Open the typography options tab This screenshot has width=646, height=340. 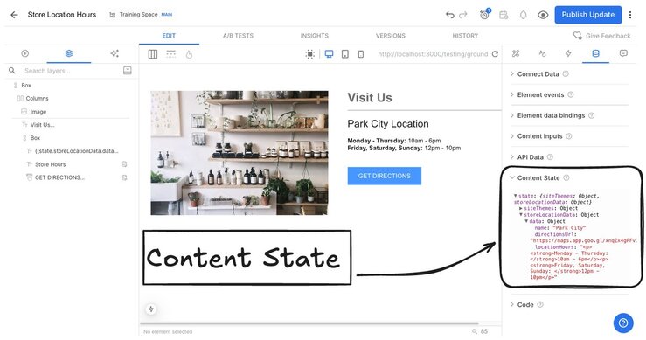click(542, 53)
